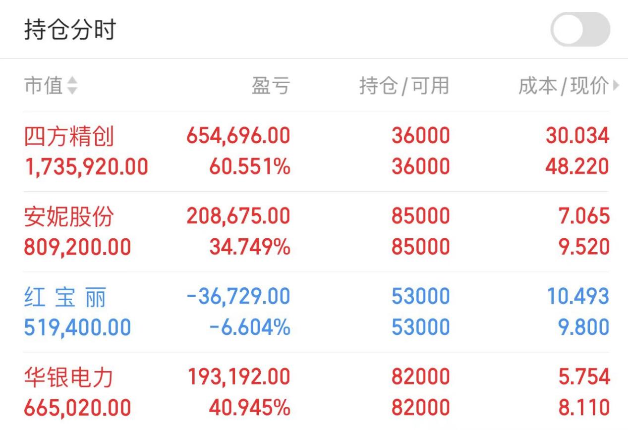Tap 华银电力 profit percentage 40.945%
This screenshot has height=430, width=628.
249,408
